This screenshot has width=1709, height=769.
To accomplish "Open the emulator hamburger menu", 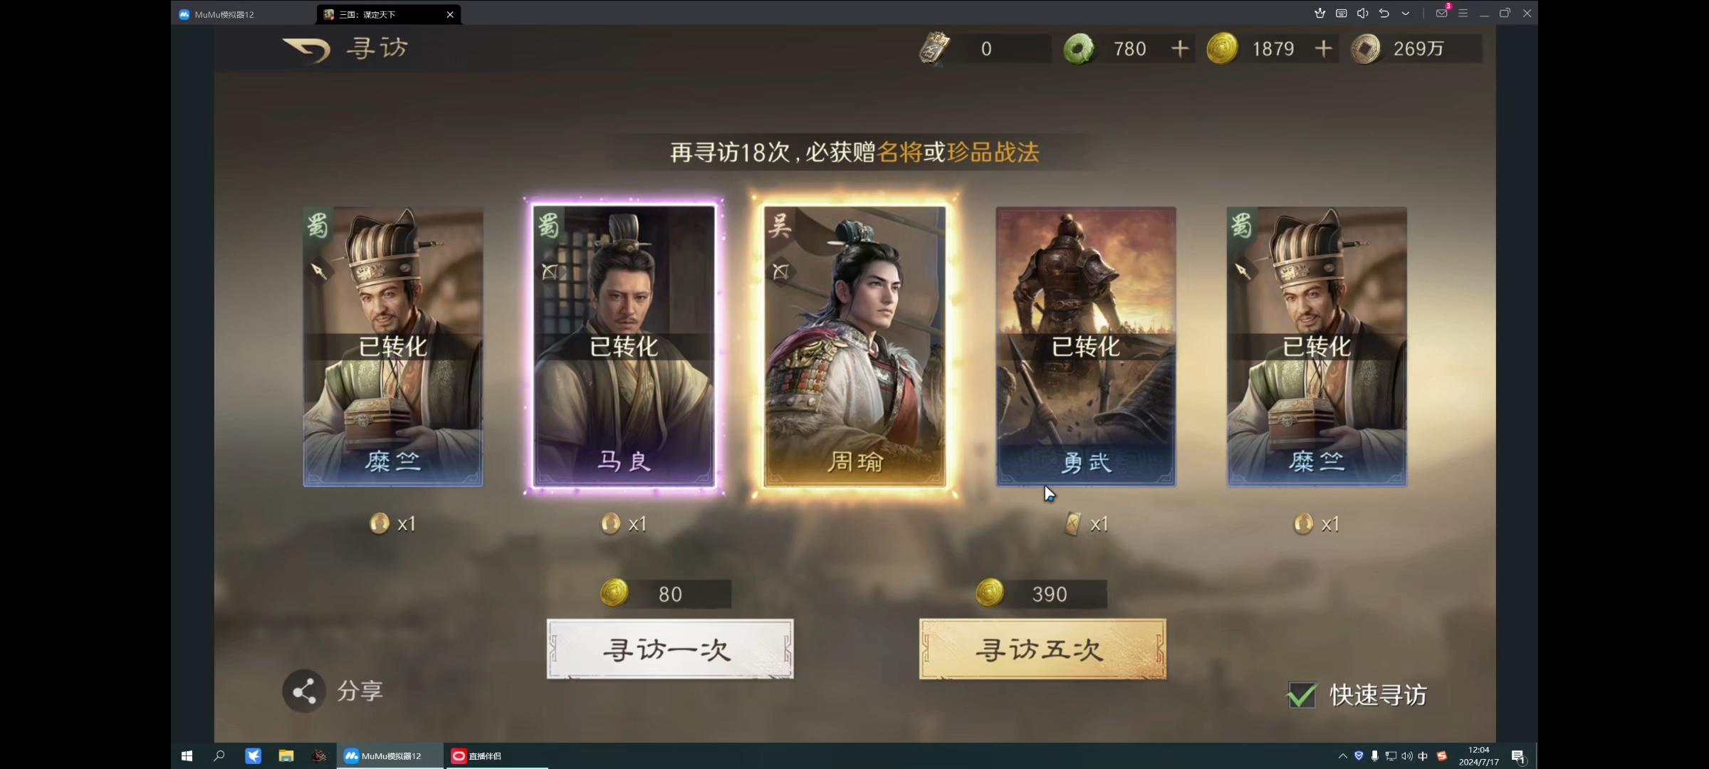I will coord(1463,13).
